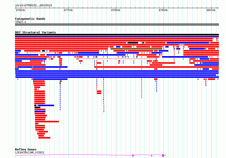The width and height of the screenshot is (226, 158).
Task: Click the gray 18q22.1 cytogenetic band bar
Action: click(117, 25)
